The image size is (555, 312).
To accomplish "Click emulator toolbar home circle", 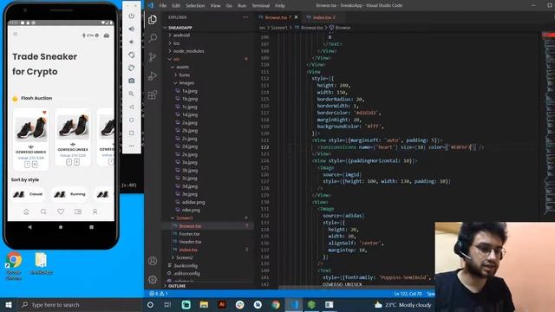I will click(131, 120).
